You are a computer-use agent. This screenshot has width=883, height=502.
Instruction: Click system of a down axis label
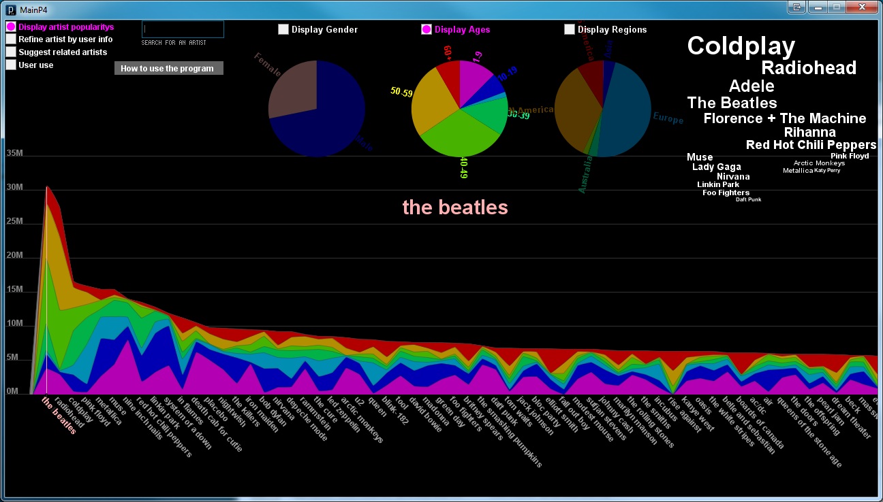point(188,423)
